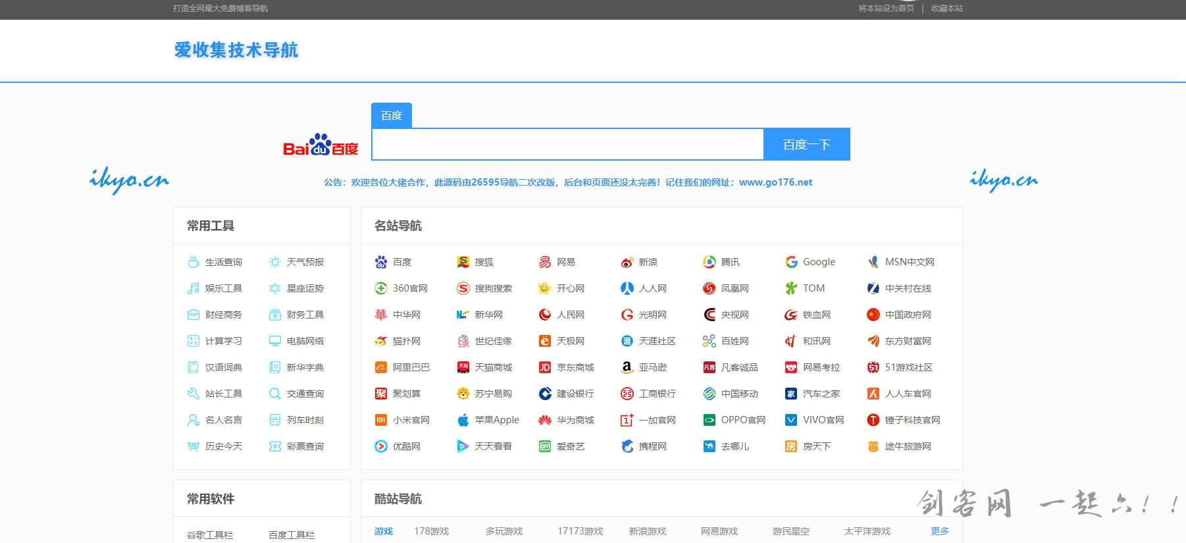The width and height of the screenshot is (1186, 543).
Task: Open 站长工具 link
Action: [224, 394]
